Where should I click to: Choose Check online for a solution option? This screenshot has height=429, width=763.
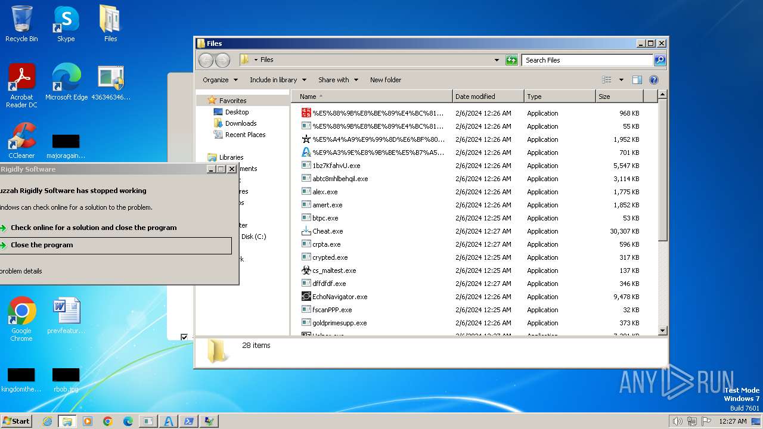[x=94, y=228]
